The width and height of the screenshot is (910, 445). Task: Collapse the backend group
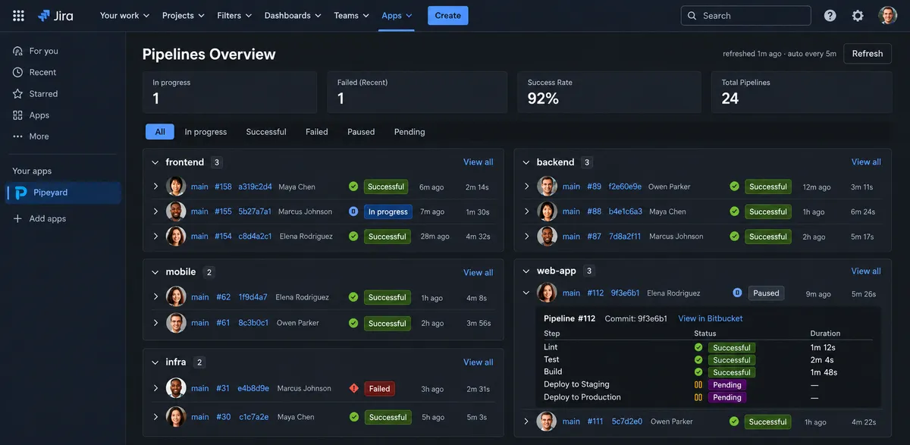526,162
